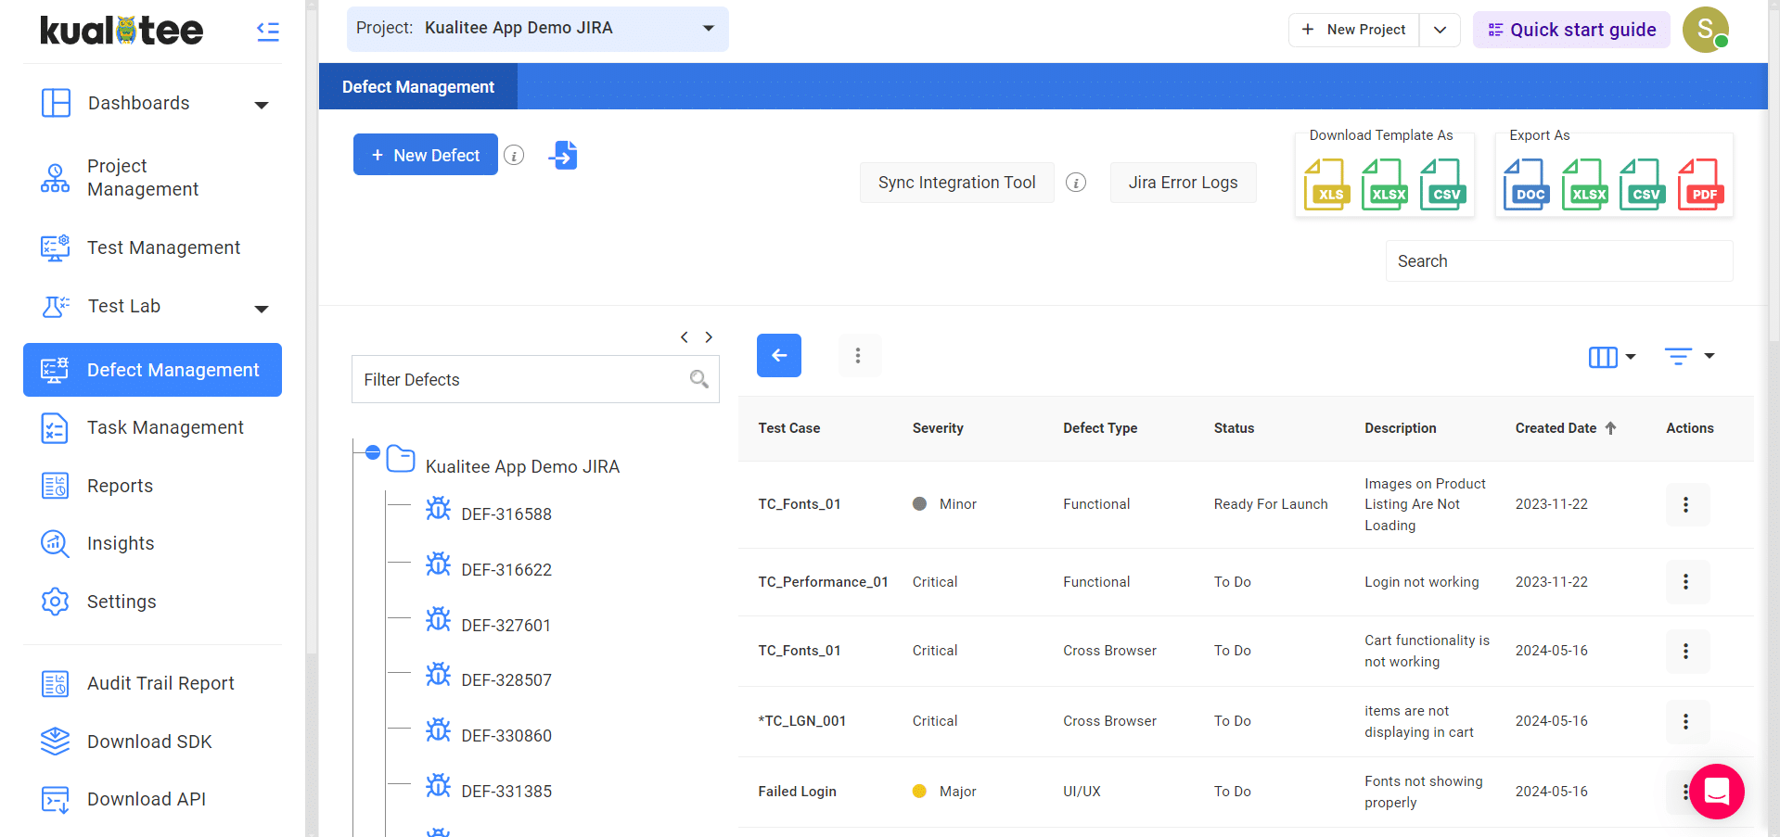
Task: Collapse the sidebar navigation menu
Action: click(x=268, y=32)
